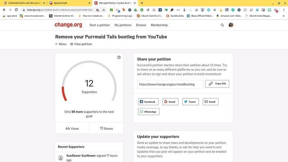
Task: Reload the page with browser refresh icon
Action: 16,10
